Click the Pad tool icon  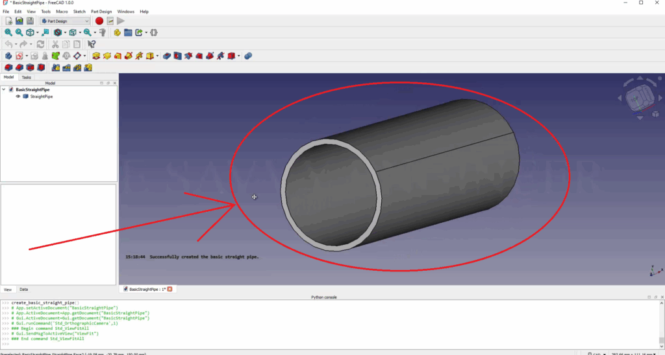pos(96,56)
